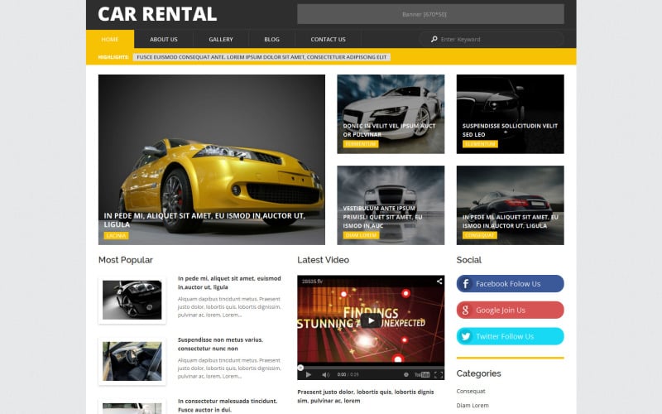Click the video progress bar
This screenshot has width=662, height=414.
click(371, 367)
